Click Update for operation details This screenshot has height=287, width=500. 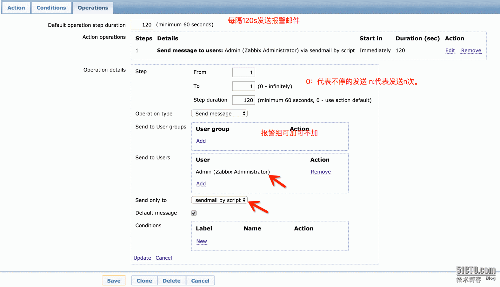click(x=142, y=258)
